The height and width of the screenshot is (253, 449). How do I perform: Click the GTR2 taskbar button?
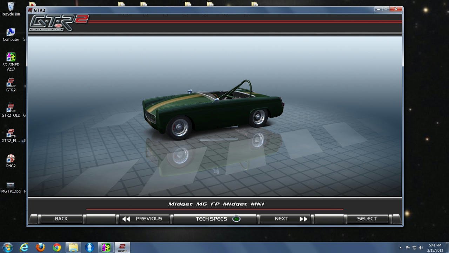[x=122, y=247]
